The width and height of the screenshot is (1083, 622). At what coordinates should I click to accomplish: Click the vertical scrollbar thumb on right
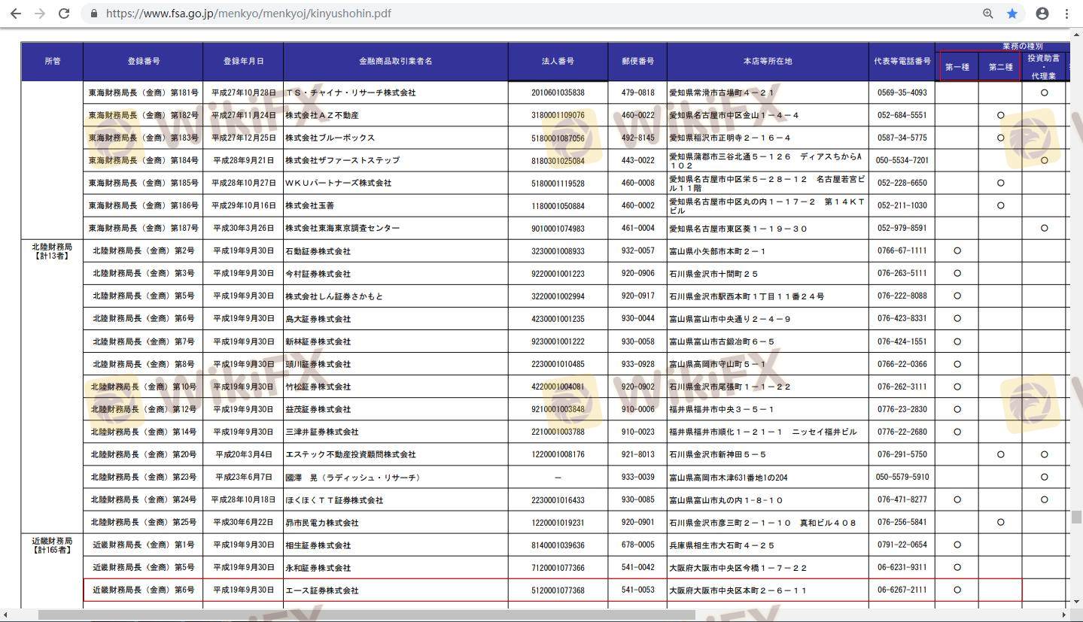1076,517
